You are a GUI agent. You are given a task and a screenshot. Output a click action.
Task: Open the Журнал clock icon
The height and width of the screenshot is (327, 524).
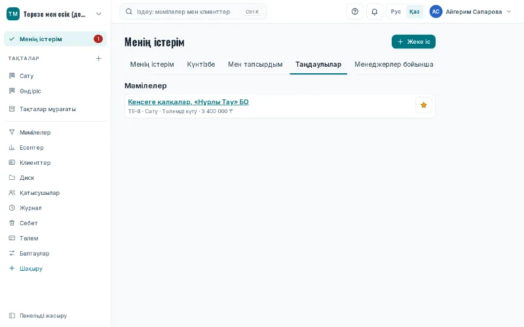click(x=12, y=207)
